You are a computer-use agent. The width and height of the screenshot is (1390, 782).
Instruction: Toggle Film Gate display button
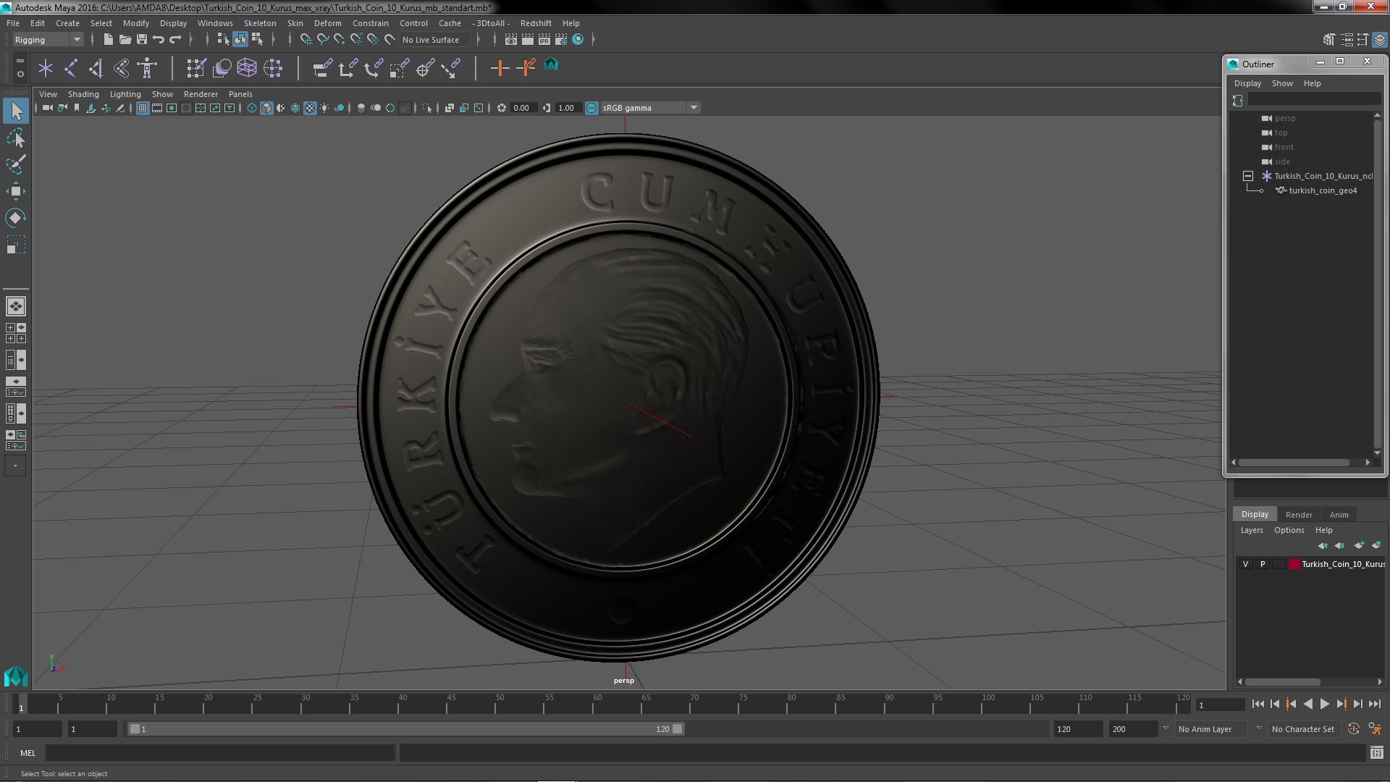pyautogui.click(x=157, y=108)
